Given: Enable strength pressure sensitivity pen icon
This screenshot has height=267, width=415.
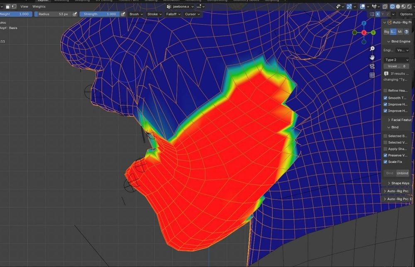Looking at the screenshot, I should coord(123,14).
